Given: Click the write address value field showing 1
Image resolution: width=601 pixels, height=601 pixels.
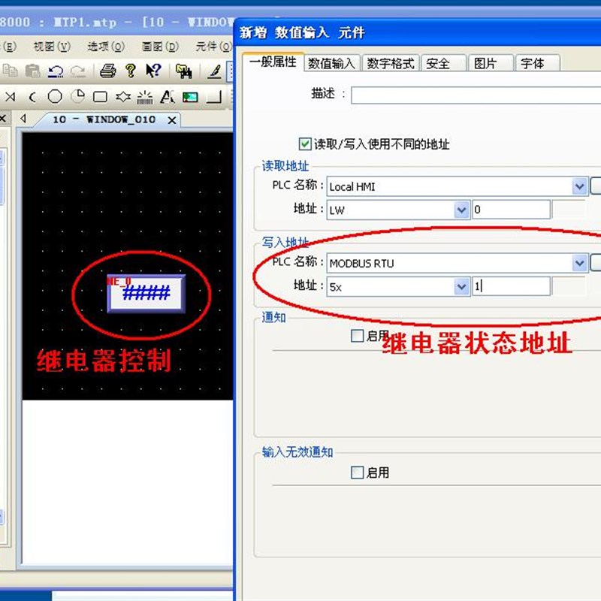Looking at the screenshot, I should [x=511, y=286].
